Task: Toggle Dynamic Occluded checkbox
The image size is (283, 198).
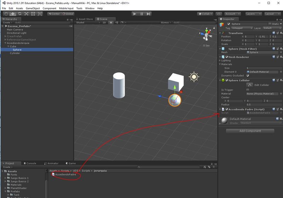Action: click(248, 76)
